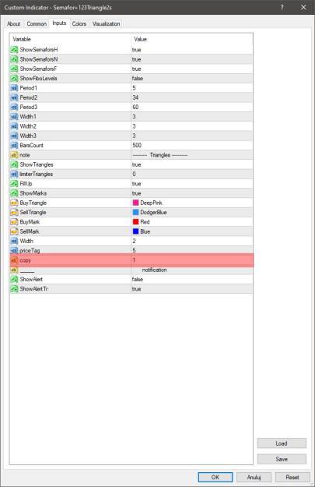Click the Save button
The width and height of the screenshot is (315, 487).
[282, 459]
